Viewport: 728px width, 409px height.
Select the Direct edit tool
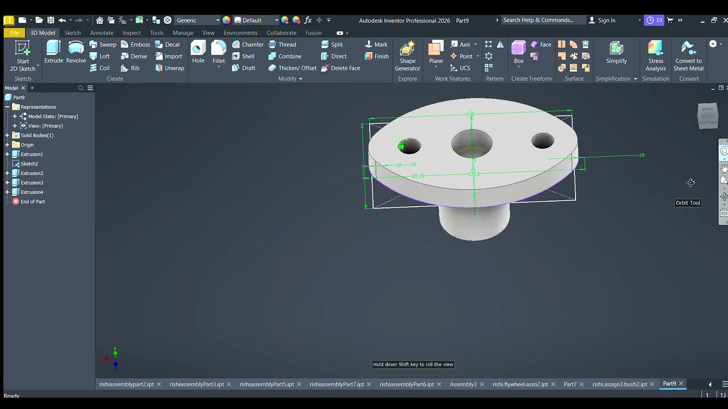(x=333, y=56)
